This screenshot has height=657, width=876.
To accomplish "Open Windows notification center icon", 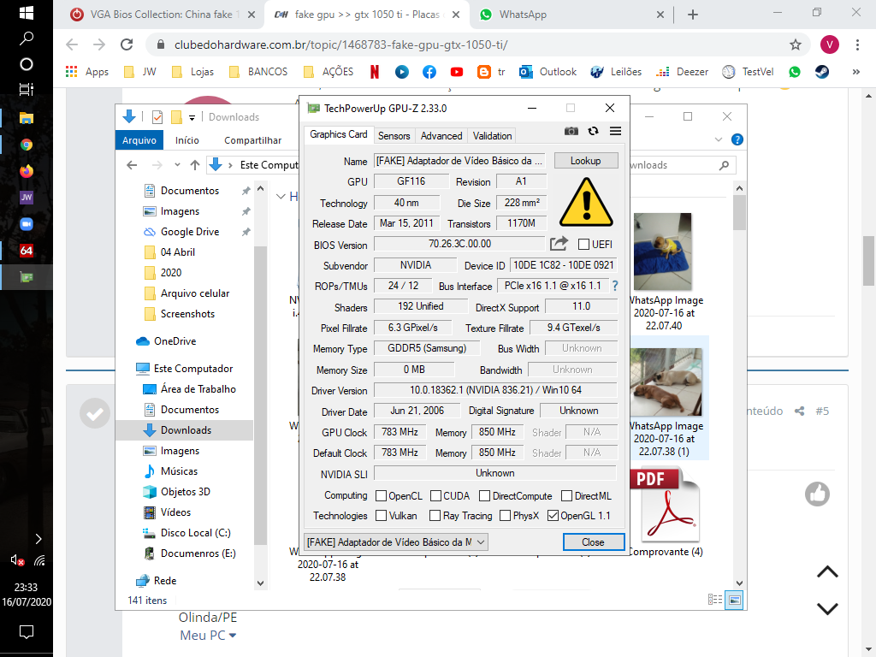I will coord(27,632).
